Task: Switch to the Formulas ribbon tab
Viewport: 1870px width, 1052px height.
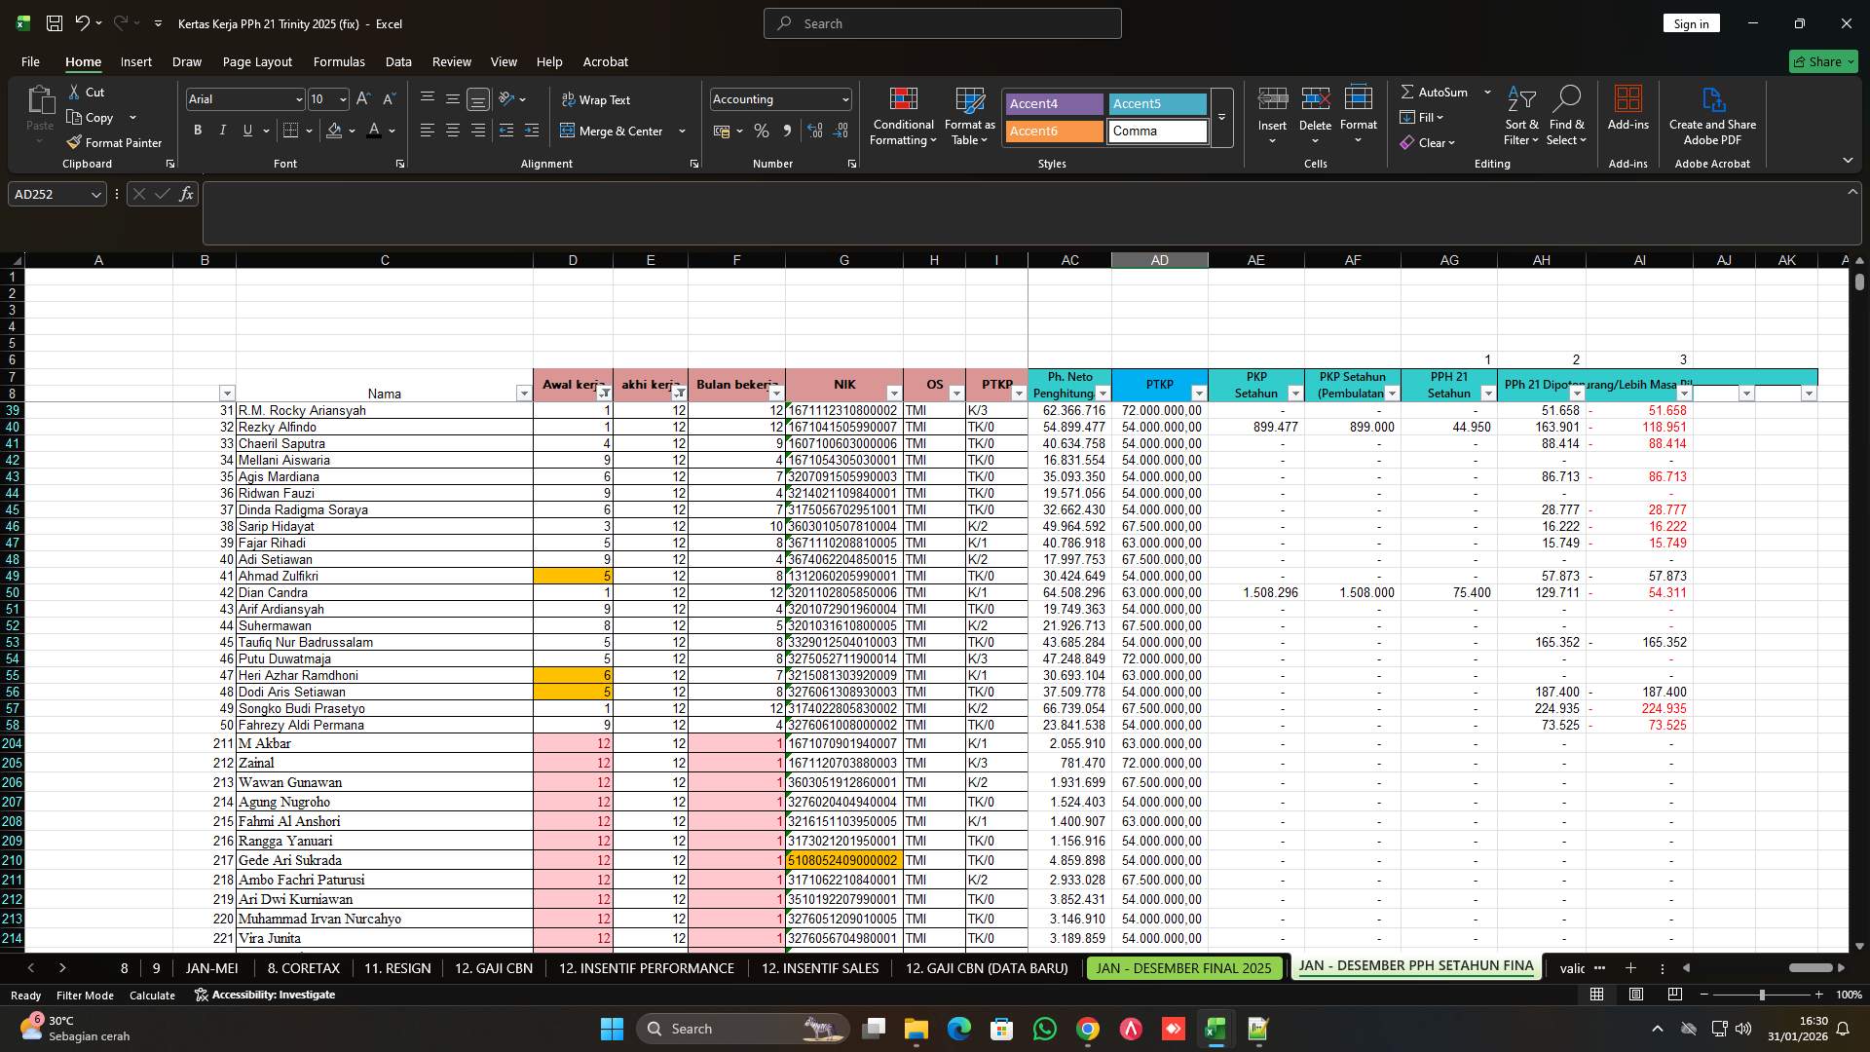Action: 338,61
